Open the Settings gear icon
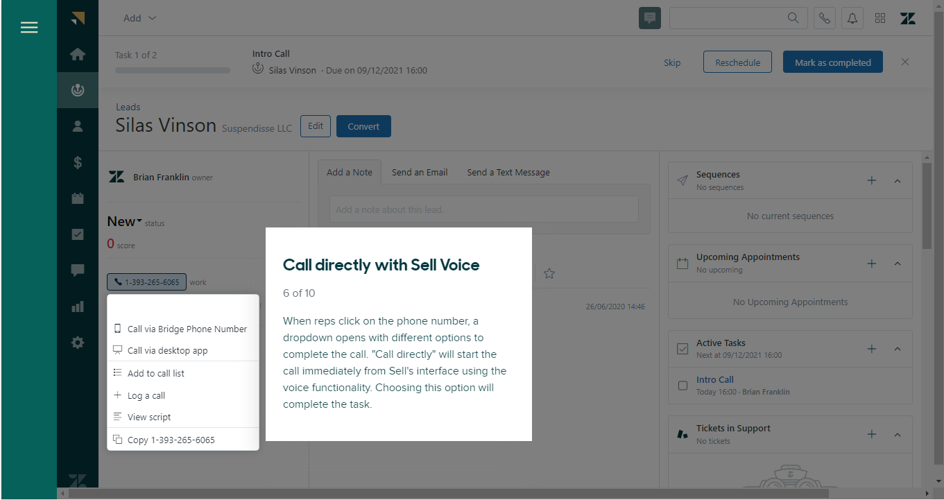The image size is (944, 500). 78,343
